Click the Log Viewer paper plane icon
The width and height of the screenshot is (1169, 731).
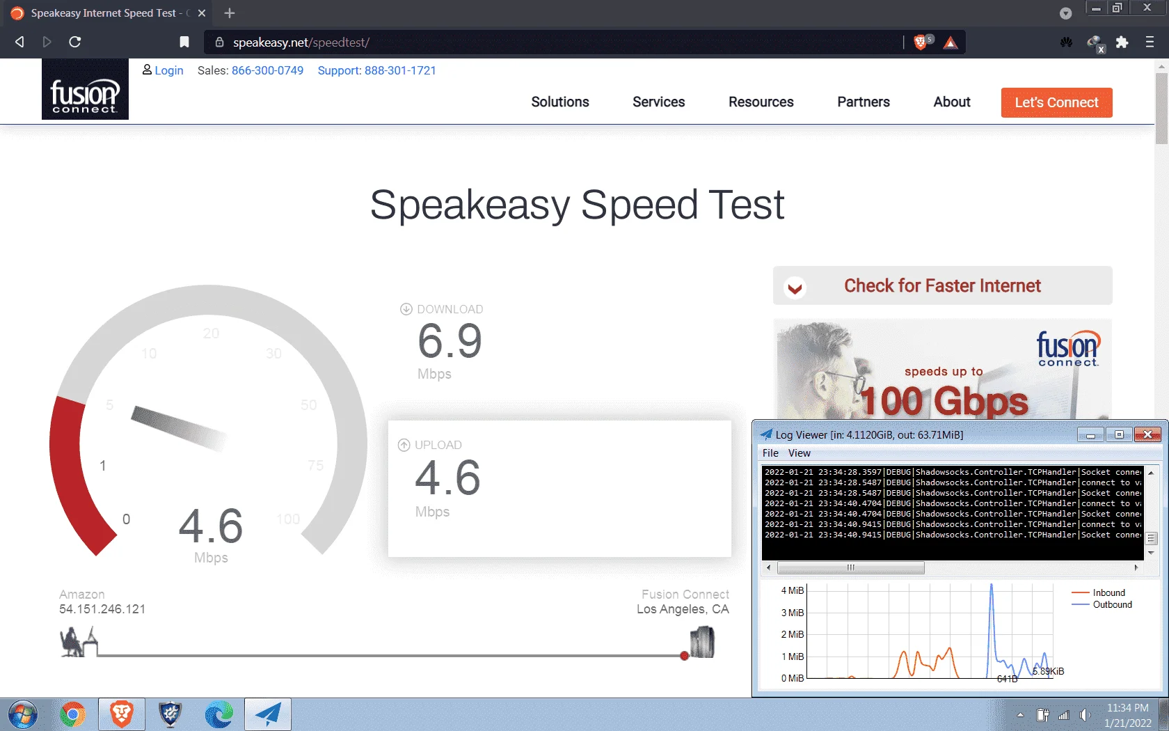(x=766, y=434)
